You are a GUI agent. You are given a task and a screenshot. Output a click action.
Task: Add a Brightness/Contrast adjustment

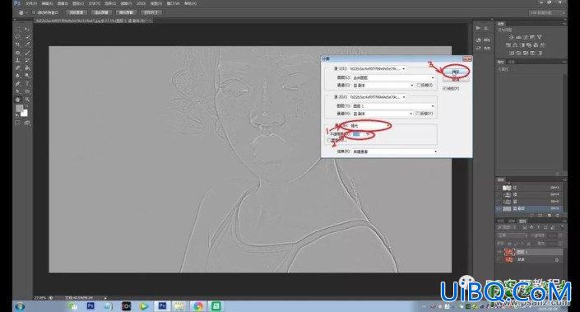[511, 37]
